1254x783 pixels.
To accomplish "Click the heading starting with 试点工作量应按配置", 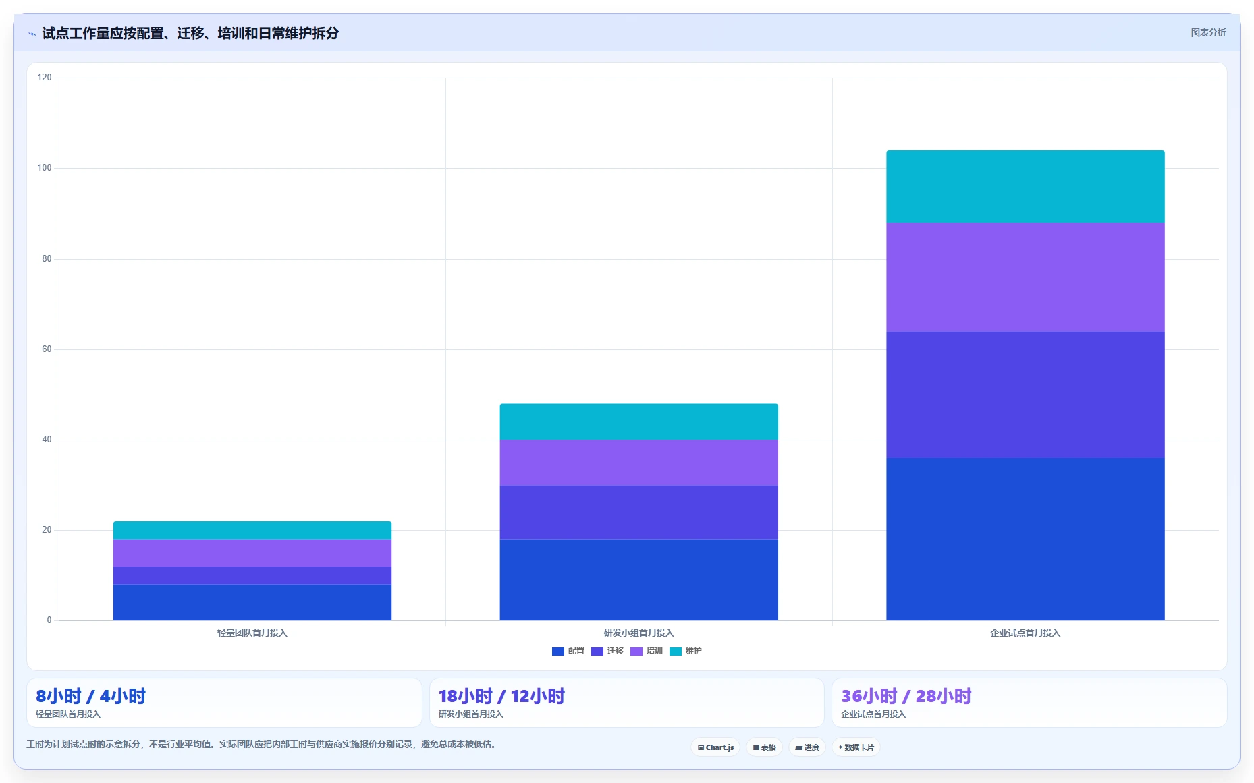I will click(190, 33).
